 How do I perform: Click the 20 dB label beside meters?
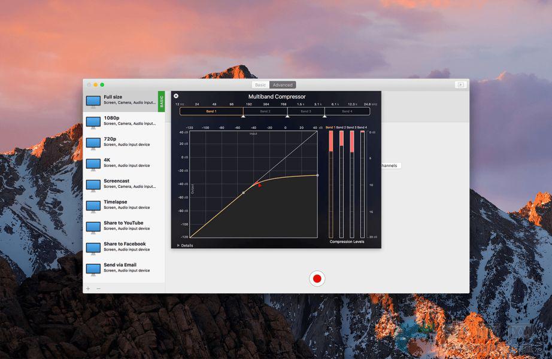(x=373, y=237)
